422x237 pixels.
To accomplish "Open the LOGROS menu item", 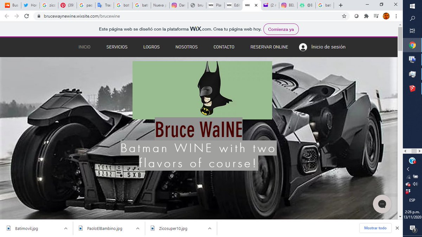I will click(x=152, y=47).
